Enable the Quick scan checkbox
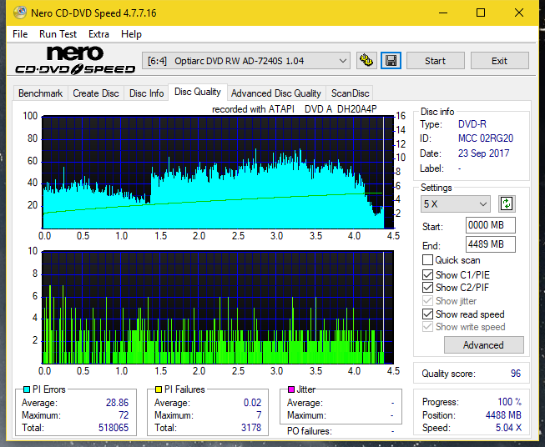This screenshot has width=545, height=447. pos(427,260)
